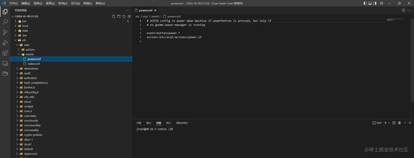Refresh the Explorer file tree
Viewport: 414px width, 158px height.
(124, 16)
